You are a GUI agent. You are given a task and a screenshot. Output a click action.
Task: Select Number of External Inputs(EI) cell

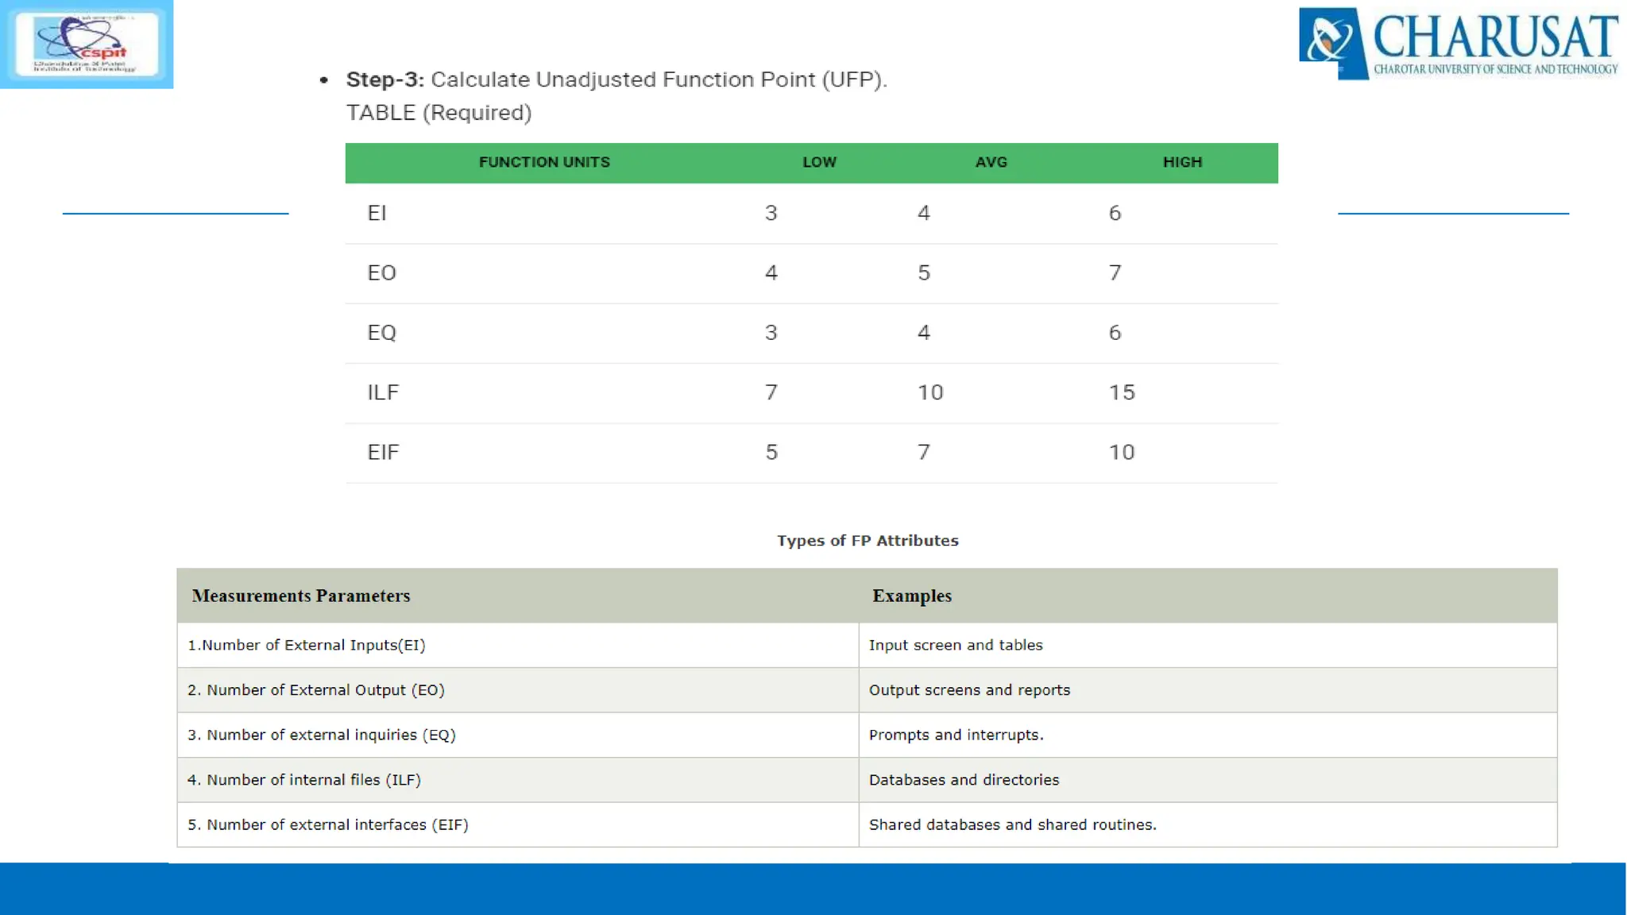[307, 645]
